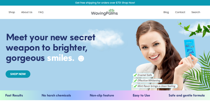
Task: Open Search in the navigation
Action: (196, 12)
